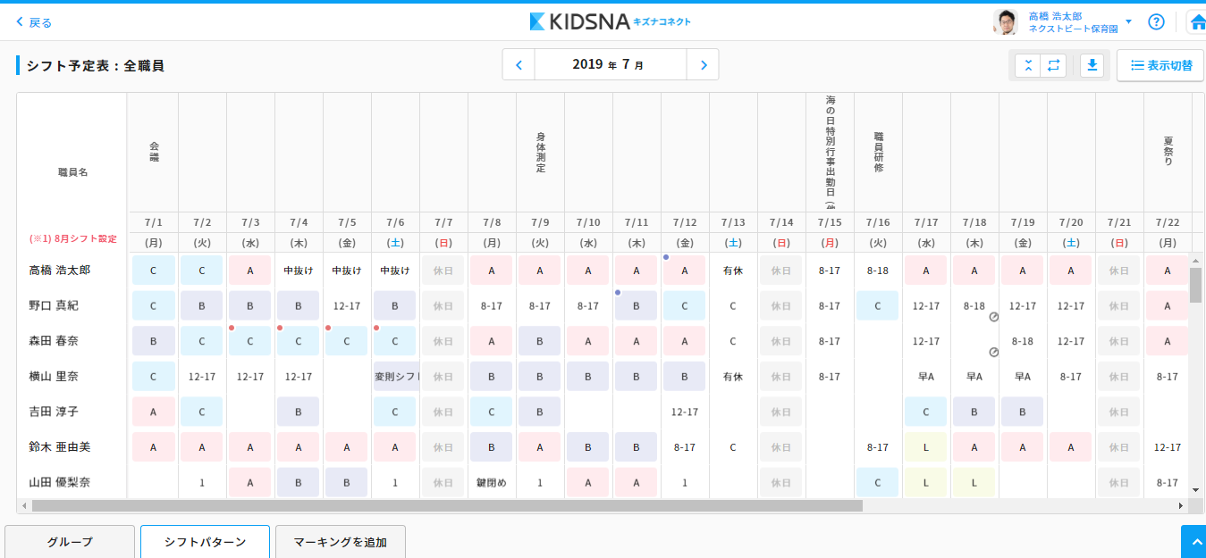
Task: Select 高橋 浩太郎's 7/1 blue C shift cell
Action: [153, 270]
